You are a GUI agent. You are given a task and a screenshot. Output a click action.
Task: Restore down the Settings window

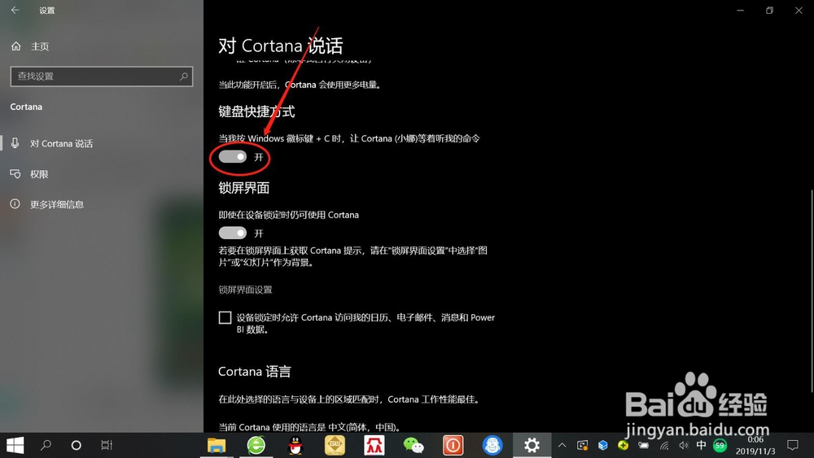point(769,10)
